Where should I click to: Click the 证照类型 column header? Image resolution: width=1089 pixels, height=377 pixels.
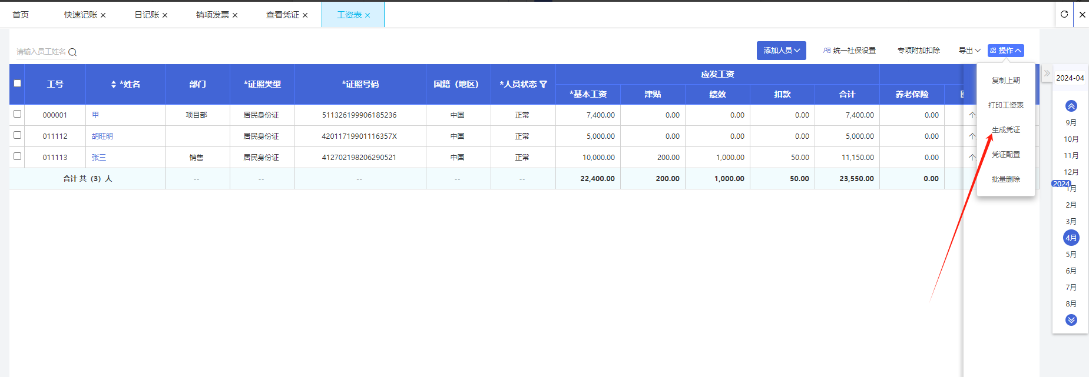(263, 84)
